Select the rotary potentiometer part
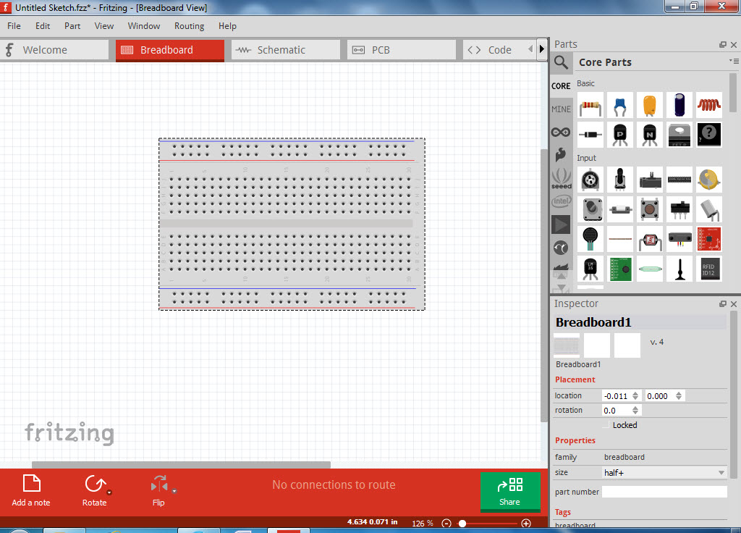The height and width of the screenshot is (533, 741). [620, 180]
